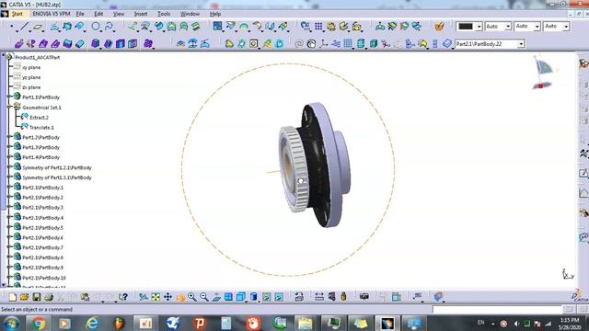Select Part2.1\PartBody.10 in the tree
This screenshot has width=589, height=331.
coord(44,278)
